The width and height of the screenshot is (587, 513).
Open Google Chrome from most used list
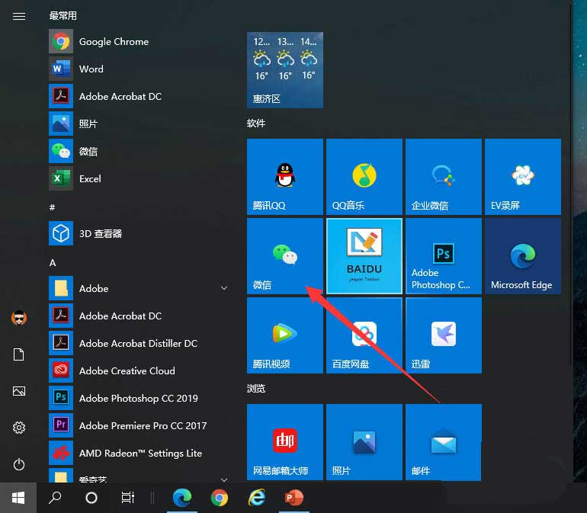(114, 42)
